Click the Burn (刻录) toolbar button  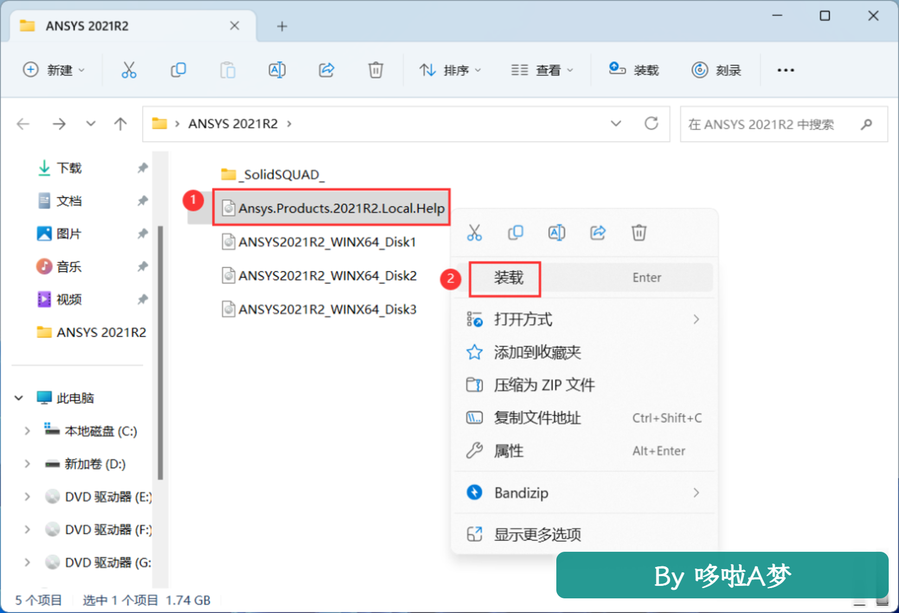pos(716,70)
